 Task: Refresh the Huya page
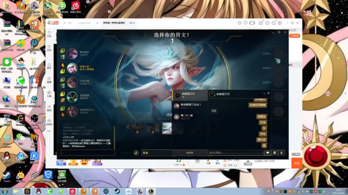[70, 23]
